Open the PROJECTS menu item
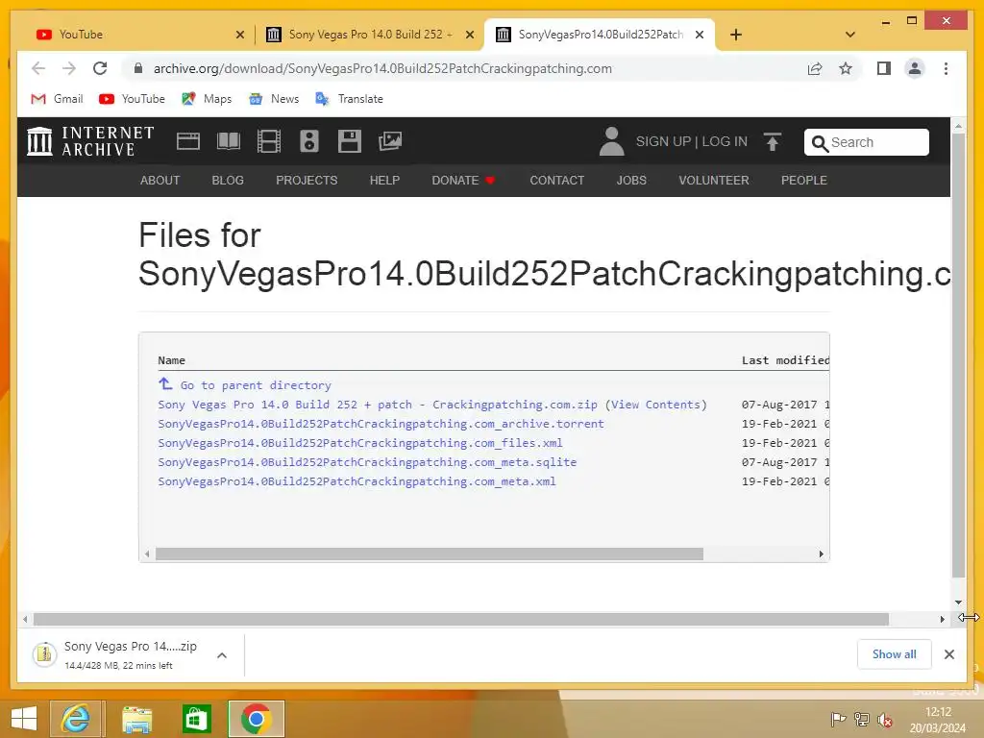 coord(307,180)
